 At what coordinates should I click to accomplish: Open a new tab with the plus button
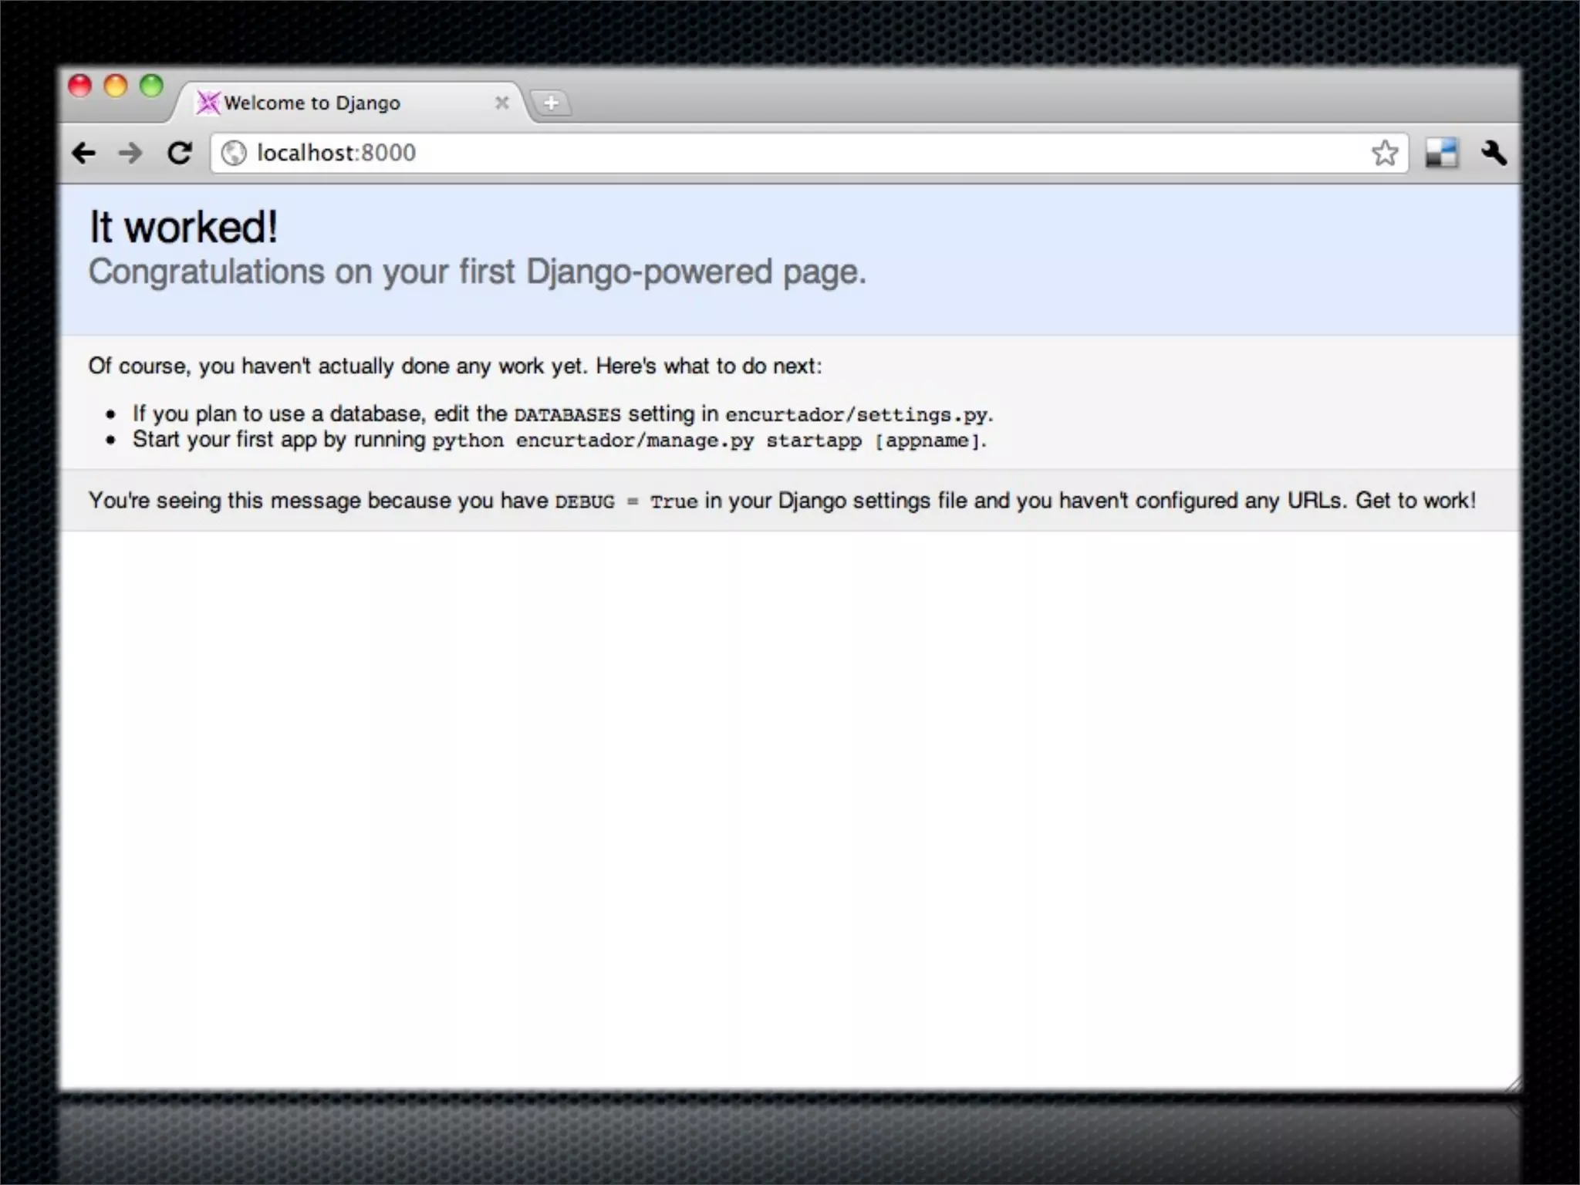click(x=551, y=103)
